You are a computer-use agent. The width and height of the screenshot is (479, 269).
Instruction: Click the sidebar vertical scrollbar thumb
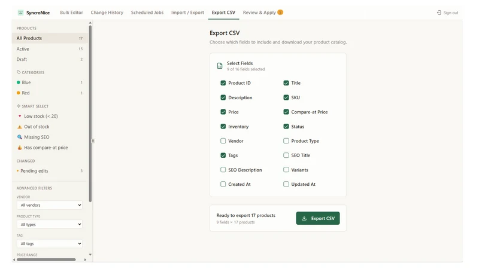[x=90, y=114]
